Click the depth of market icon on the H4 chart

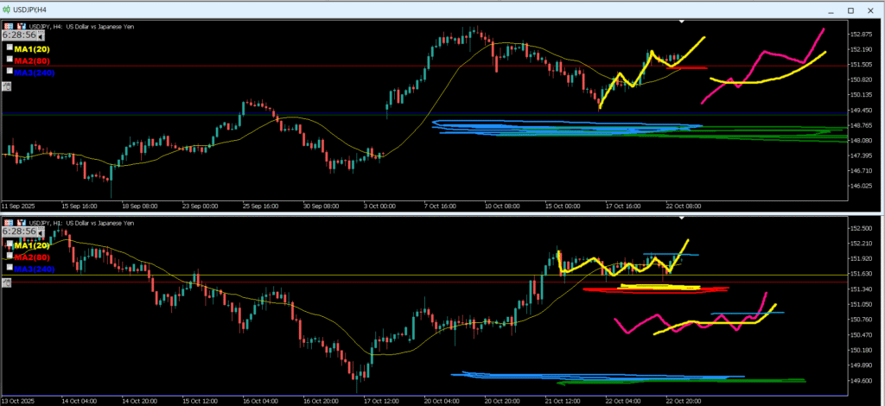click(x=21, y=26)
